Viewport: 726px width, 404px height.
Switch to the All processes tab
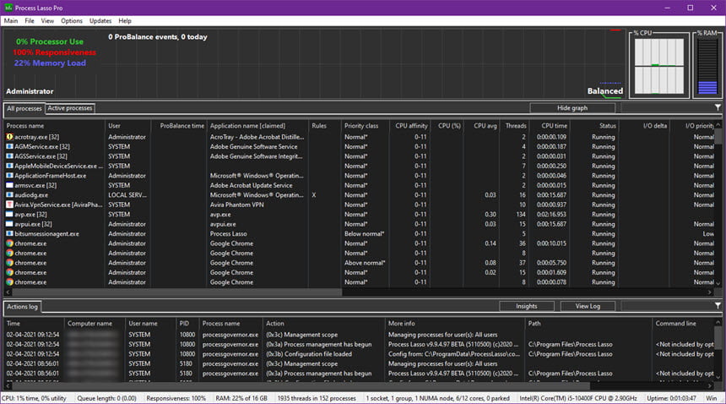click(x=24, y=108)
